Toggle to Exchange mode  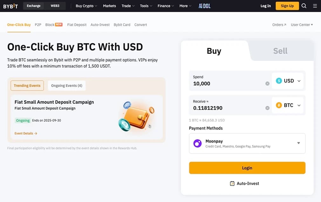(x=33, y=5)
